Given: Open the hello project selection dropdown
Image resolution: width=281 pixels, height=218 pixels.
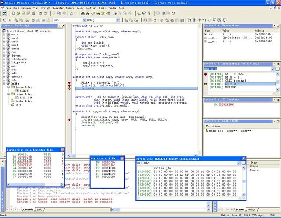Looking at the screenshot, I should click(x=84, y=20).
